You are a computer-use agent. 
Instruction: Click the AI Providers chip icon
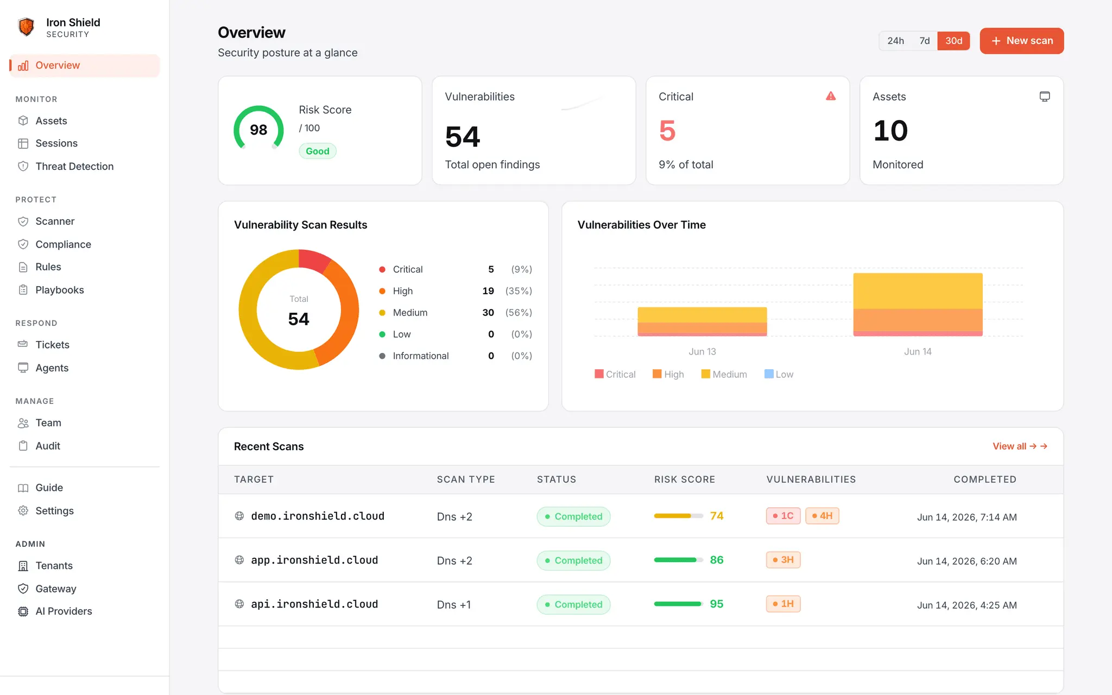click(x=23, y=611)
